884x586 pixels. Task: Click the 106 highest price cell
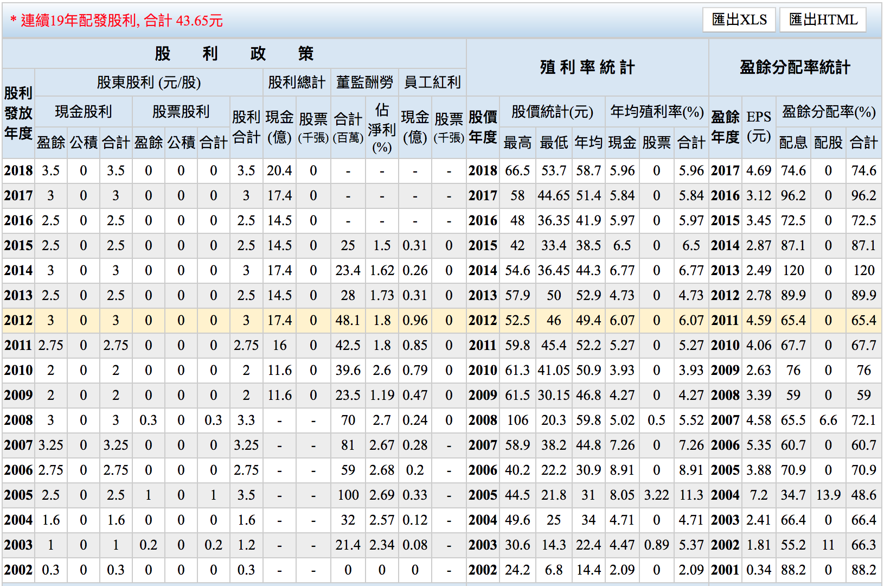point(517,421)
